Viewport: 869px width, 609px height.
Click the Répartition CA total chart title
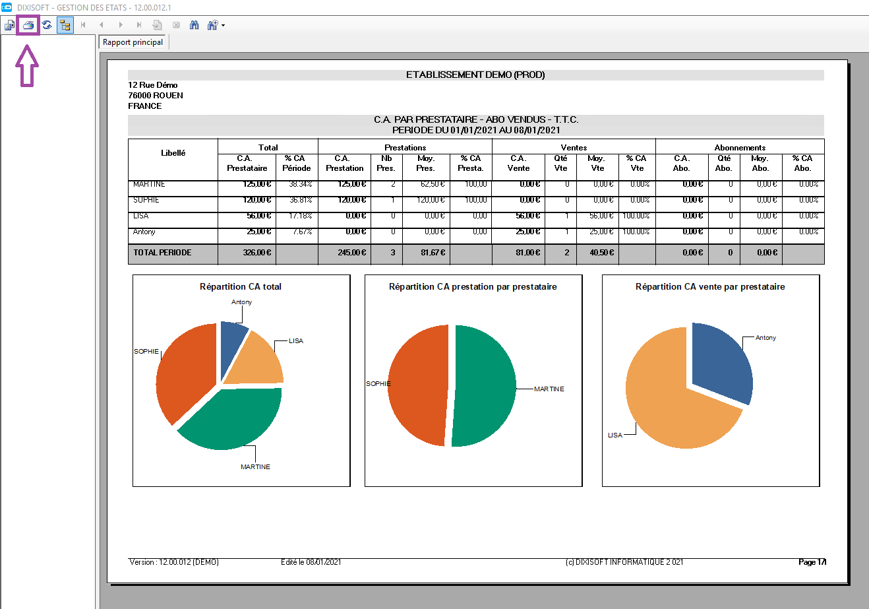tap(241, 287)
